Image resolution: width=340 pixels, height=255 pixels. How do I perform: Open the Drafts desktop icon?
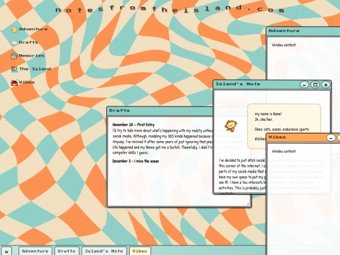[x=25, y=42]
